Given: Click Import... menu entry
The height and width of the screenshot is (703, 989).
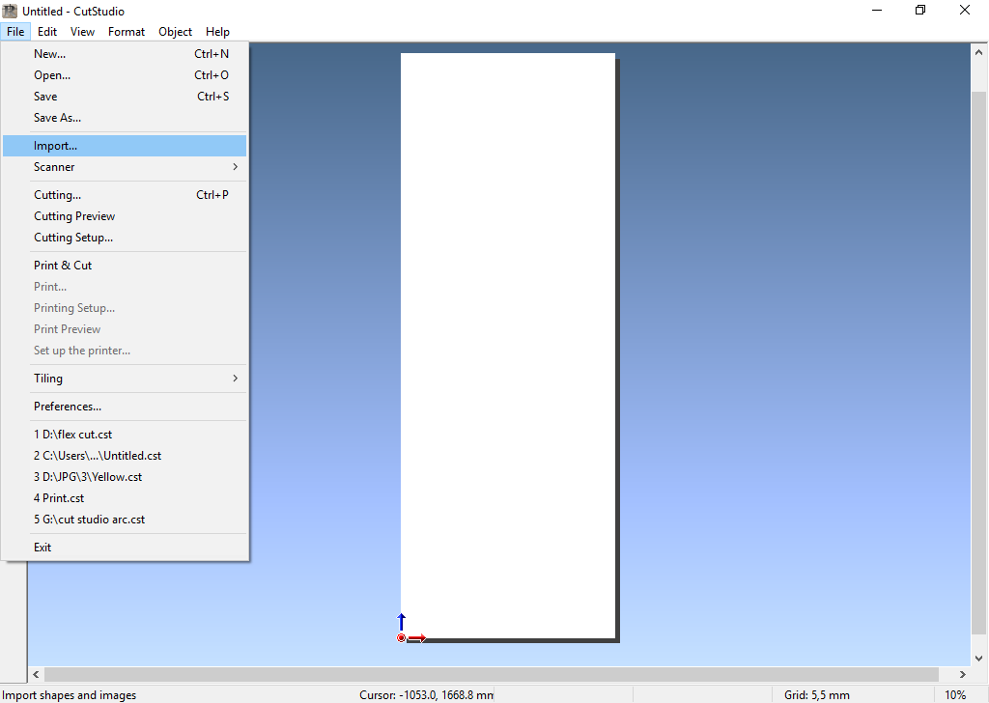Looking at the screenshot, I should 125,146.
